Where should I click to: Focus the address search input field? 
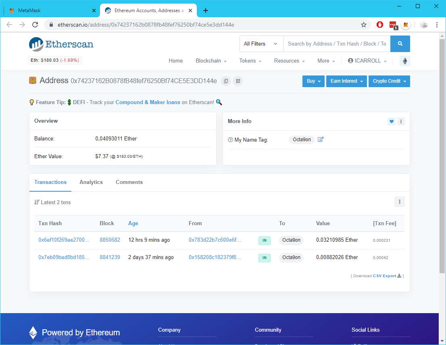pyautogui.click(x=337, y=44)
